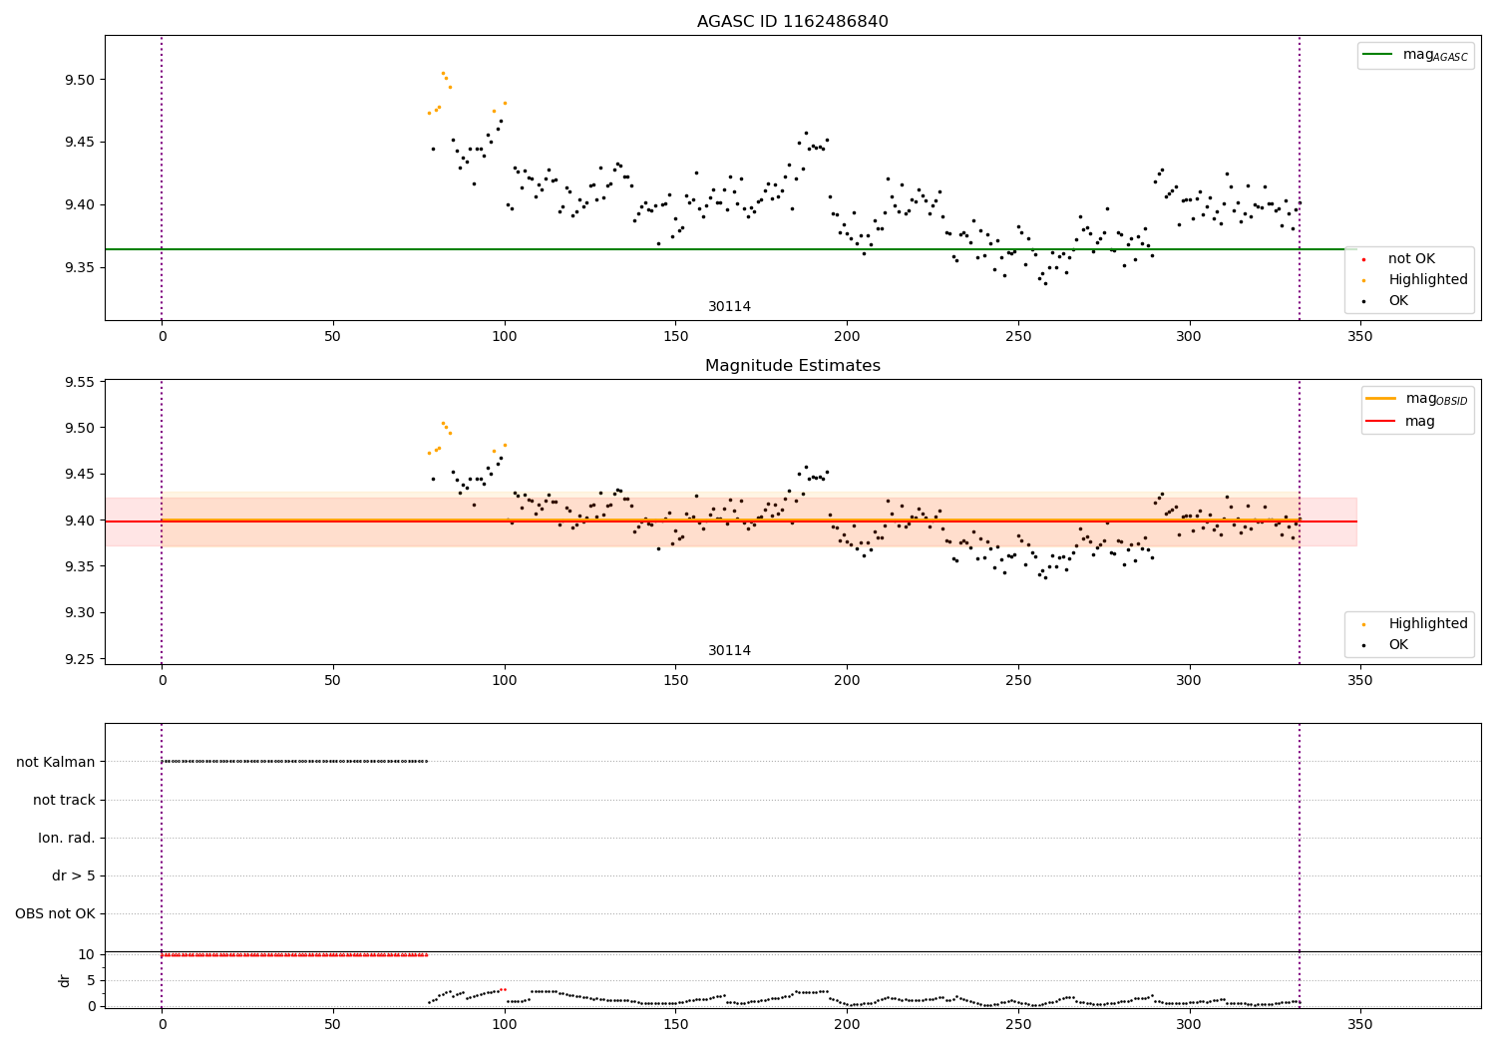Click orange dot marker beside middle 'Highlighted'

tap(1363, 624)
